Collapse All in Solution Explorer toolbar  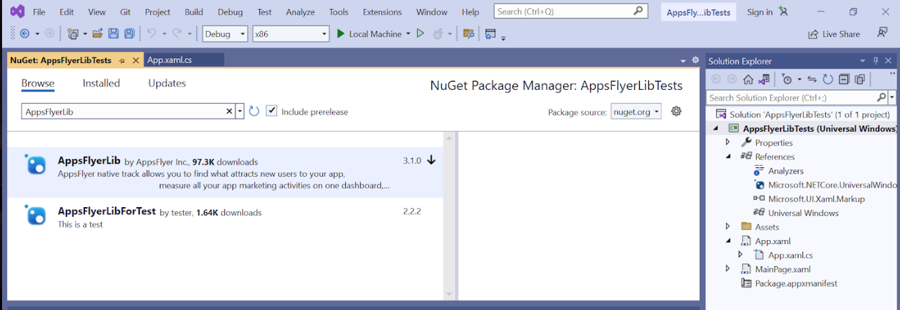(x=844, y=80)
